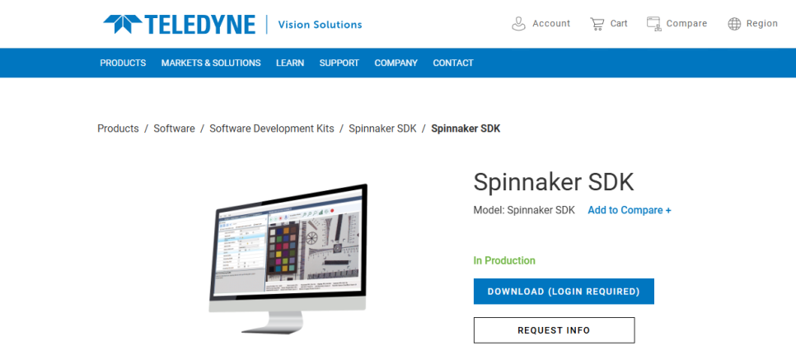
Task: Click the Cart label
Action: (619, 23)
